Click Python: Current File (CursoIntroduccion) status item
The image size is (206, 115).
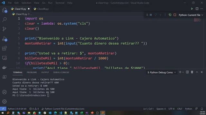click(x=63, y=109)
